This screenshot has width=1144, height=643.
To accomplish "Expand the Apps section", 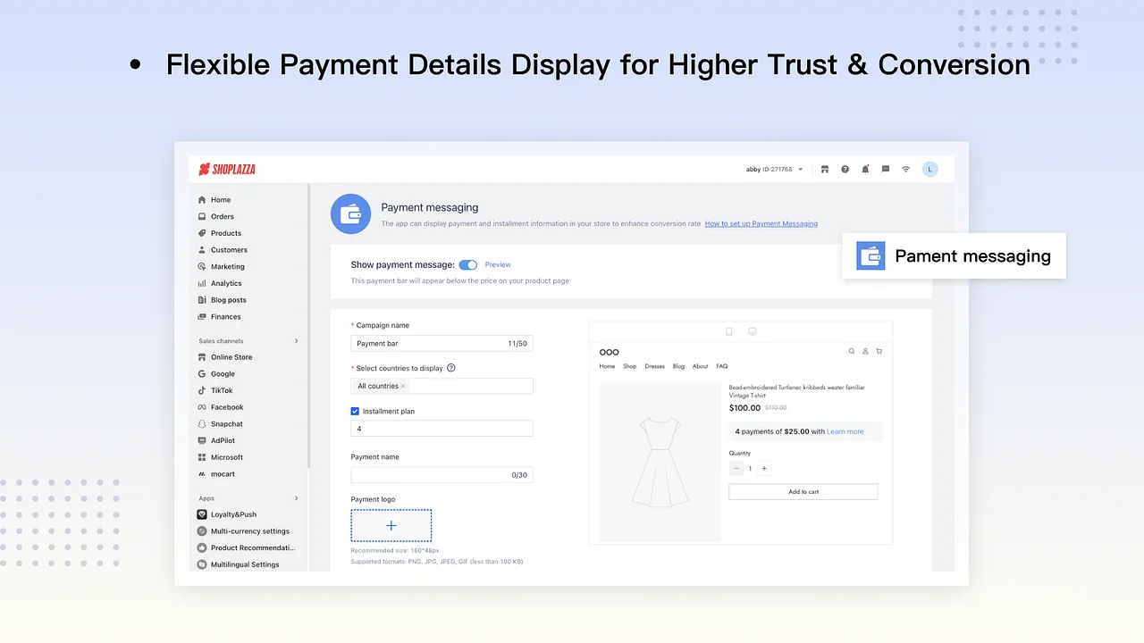I will [x=296, y=498].
